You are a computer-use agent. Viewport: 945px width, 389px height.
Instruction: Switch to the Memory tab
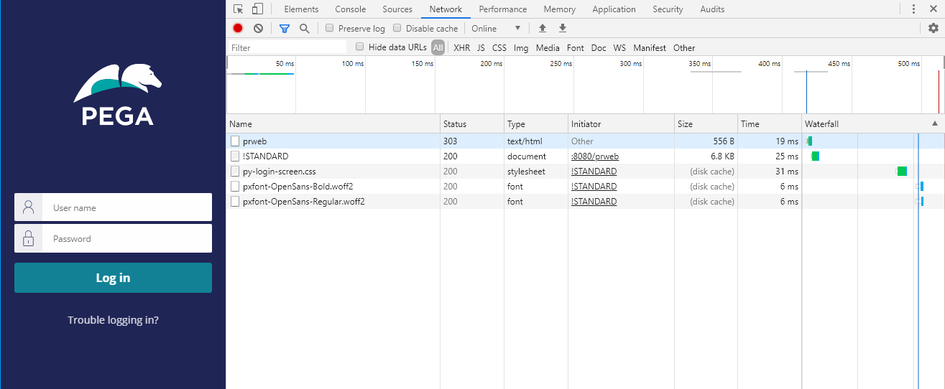pos(560,9)
